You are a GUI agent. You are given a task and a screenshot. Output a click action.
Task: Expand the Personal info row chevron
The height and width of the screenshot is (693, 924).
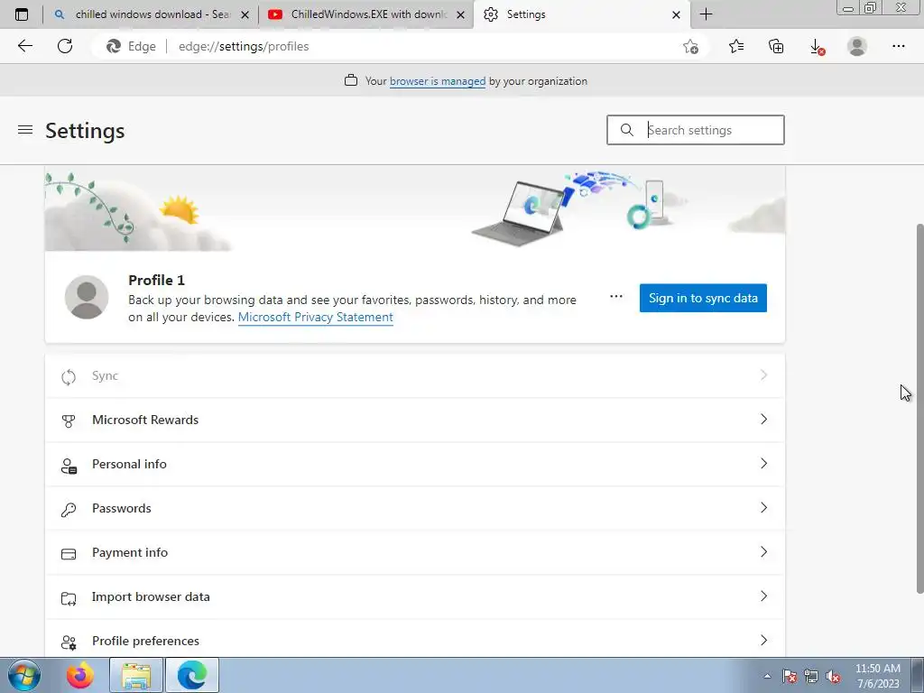coord(763,463)
